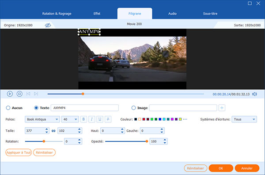Advance to the next frame
This screenshot has height=175, width=265.
tap(36, 94)
